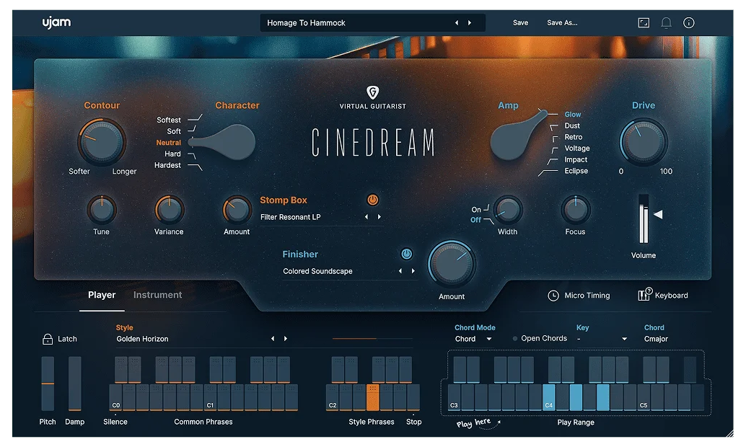The width and height of the screenshot is (746, 447).
Task: Select previous preset arrow
Action: click(x=457, y=23)
